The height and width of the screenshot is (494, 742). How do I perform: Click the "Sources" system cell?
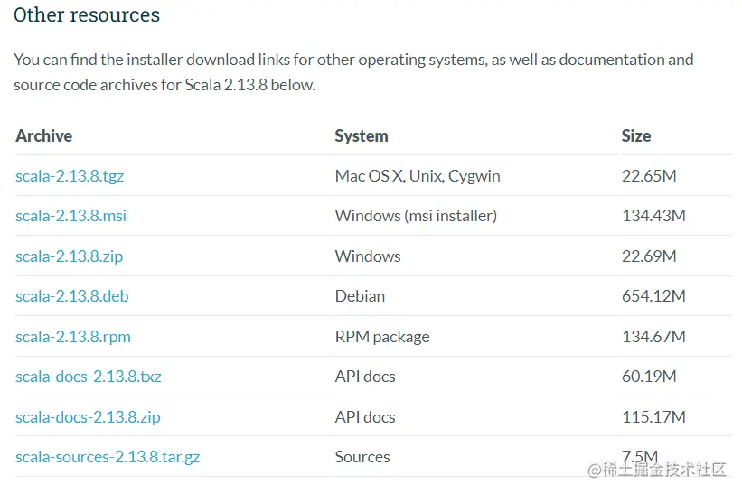[x=362, y=457]
